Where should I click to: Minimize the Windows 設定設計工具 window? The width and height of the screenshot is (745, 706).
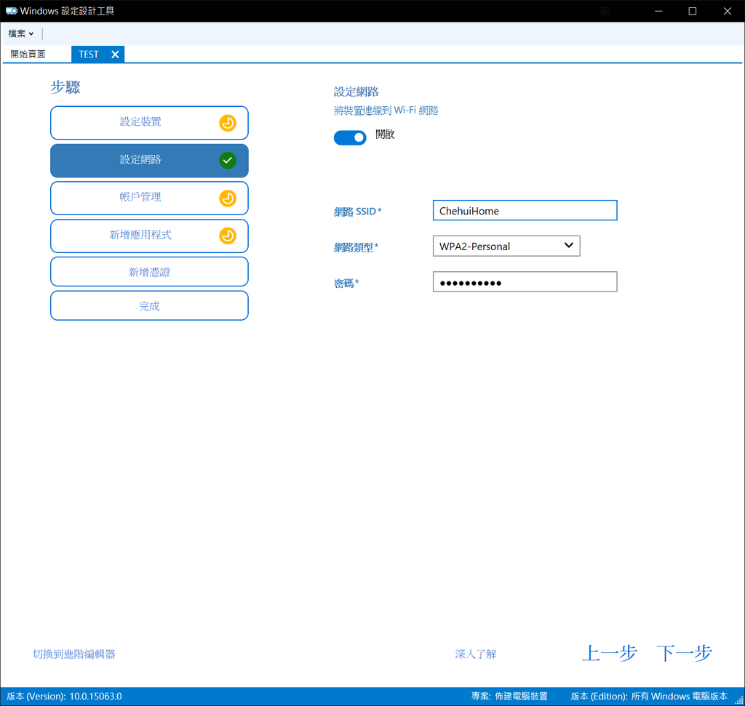click(x=658, y=11)
